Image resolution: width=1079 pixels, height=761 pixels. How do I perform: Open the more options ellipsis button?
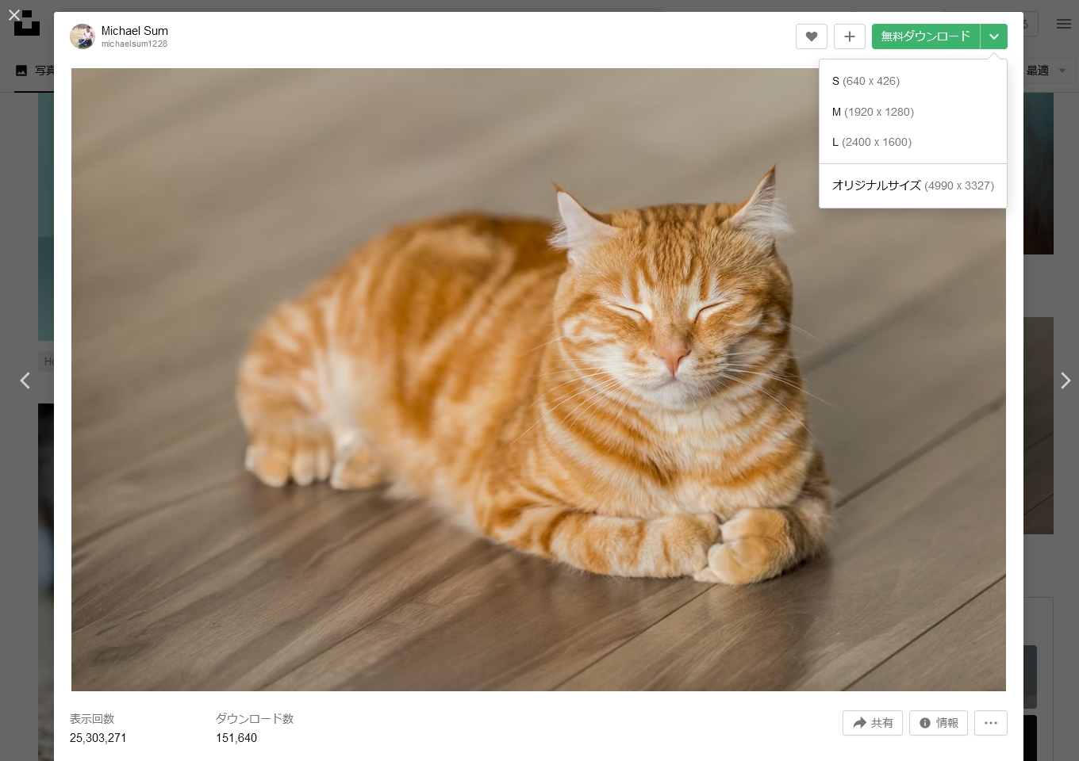991,723
